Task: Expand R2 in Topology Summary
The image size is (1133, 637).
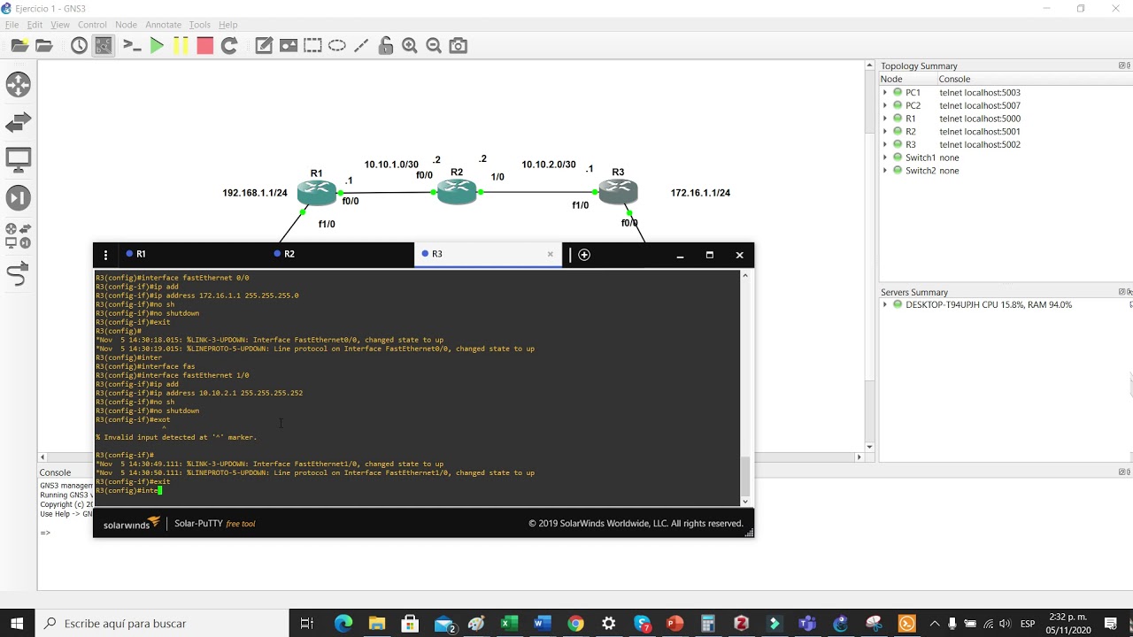Action: coord(884,131)
